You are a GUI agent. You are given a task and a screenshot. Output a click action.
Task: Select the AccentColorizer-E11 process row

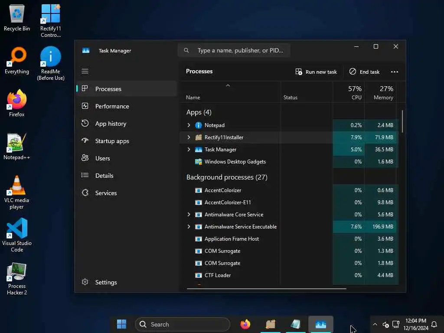coord(289,202)
